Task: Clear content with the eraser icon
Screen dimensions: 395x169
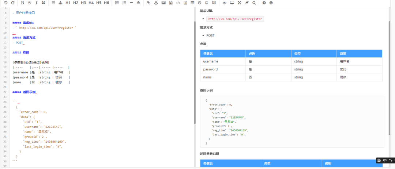Action: coord(247,3)
